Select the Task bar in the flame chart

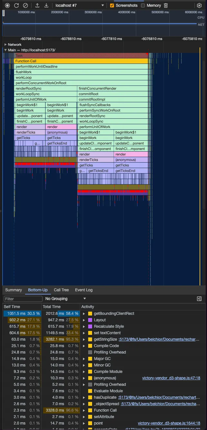[81, 55]
